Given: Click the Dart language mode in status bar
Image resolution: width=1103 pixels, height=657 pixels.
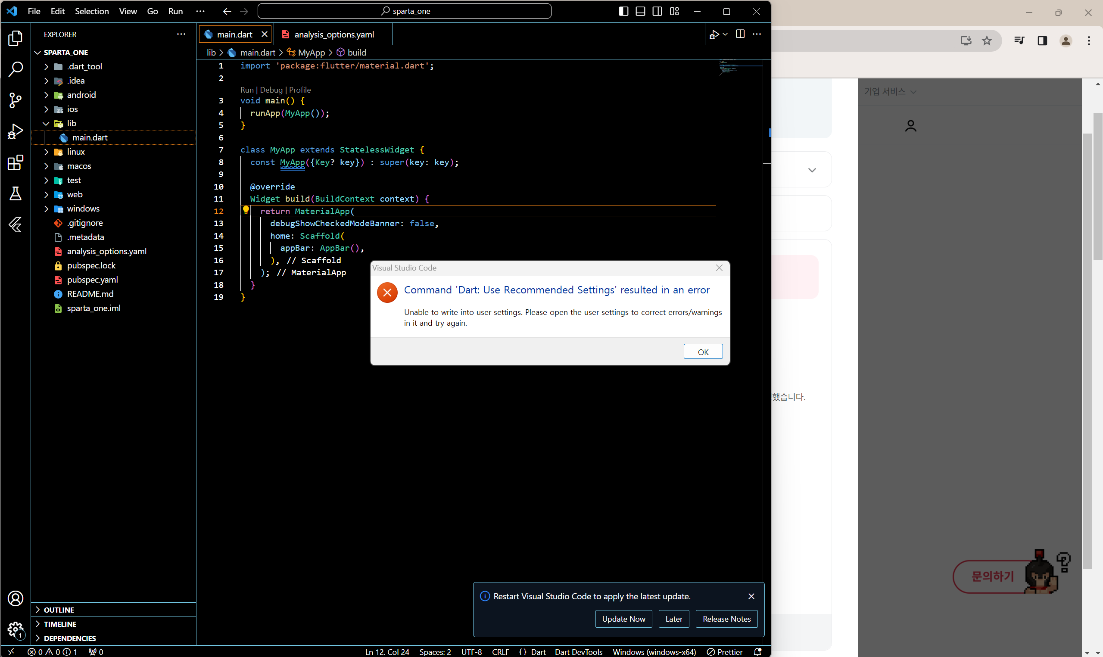Looking at the screenshot, I should (x=538, y=652).
